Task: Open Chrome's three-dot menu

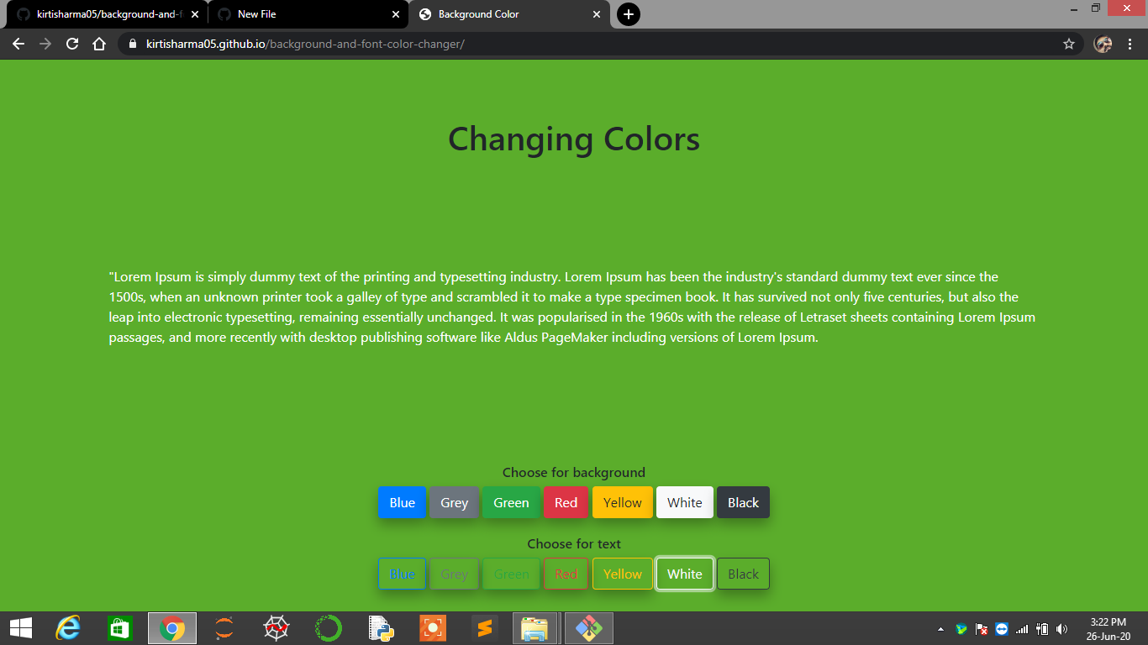Action: pos(1130,43)
